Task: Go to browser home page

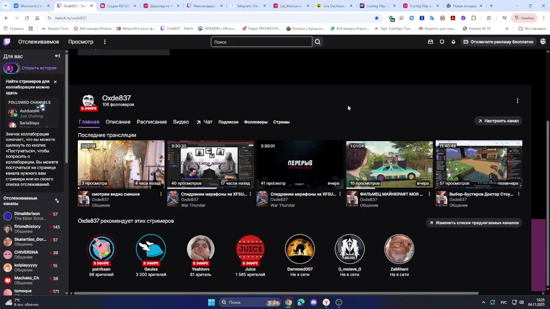Action: pyautogui.click(x=37, y=18)
